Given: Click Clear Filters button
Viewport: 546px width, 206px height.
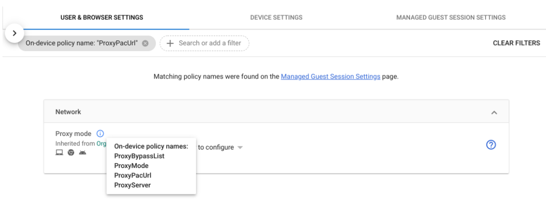Looking at the screenshot, I should click(516, 43).
